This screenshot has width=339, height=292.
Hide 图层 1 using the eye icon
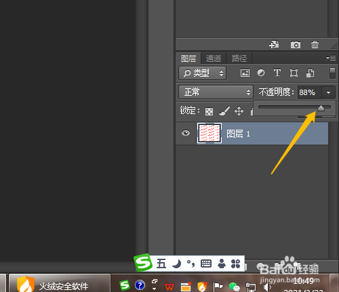[x=186, y=133]
